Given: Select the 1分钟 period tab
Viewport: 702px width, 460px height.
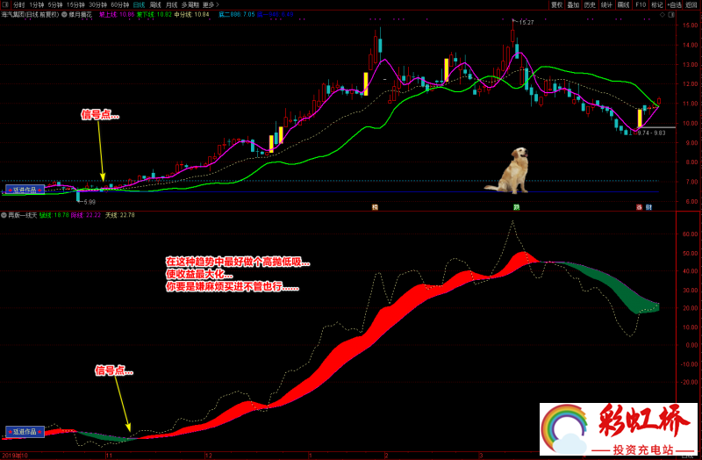Looking at the screenshot, I should [37, 5].
